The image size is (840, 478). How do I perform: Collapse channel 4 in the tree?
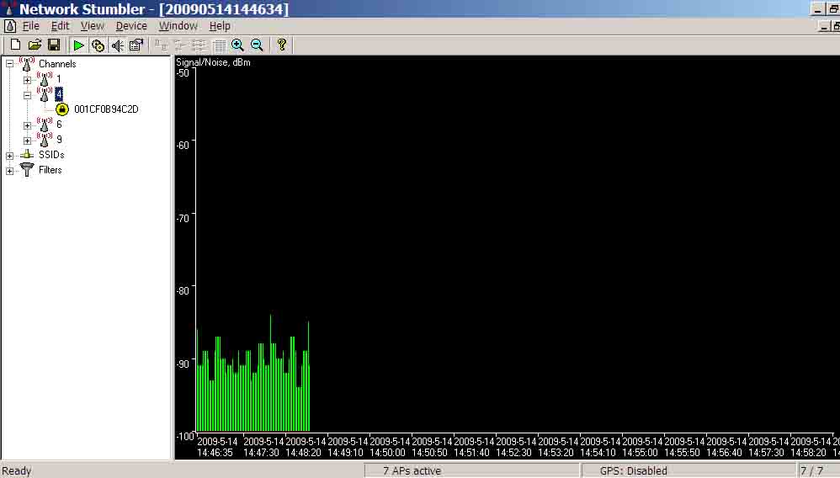(x=27, y=95)
